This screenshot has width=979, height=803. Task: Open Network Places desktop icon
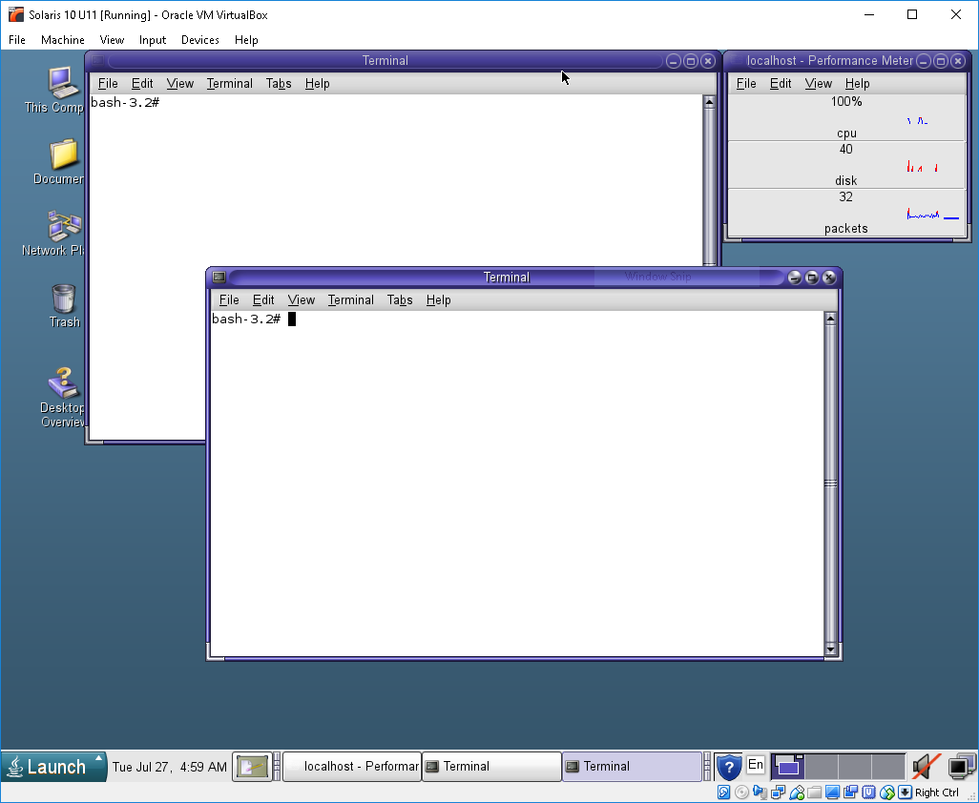(56, 234)
